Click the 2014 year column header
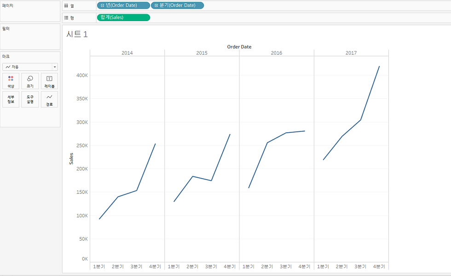This screenshot has height=276, width=451. [127, 53]
